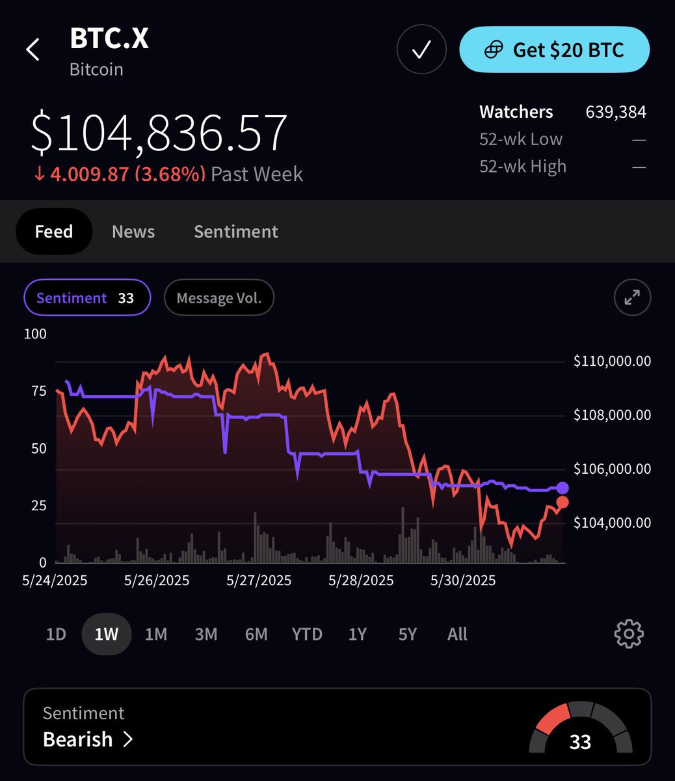The width and height of the screenshot is (675, 781).
Task: Select the YTD time range
Action: click(x=307, y=634)
